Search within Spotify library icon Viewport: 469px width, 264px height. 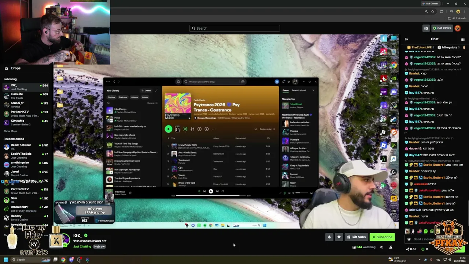click(x=108, y=103)
